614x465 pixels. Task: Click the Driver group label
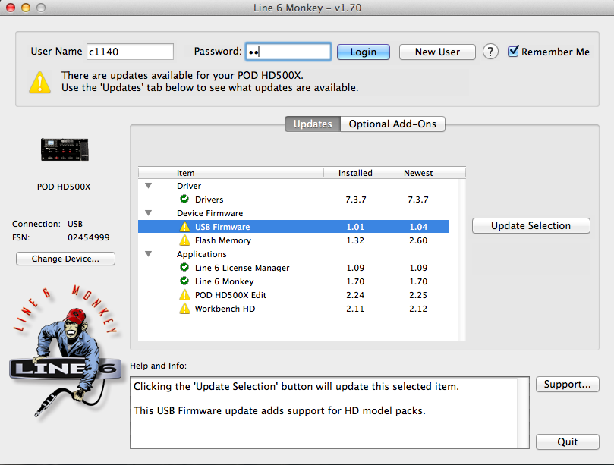click(x=189, y=186)
